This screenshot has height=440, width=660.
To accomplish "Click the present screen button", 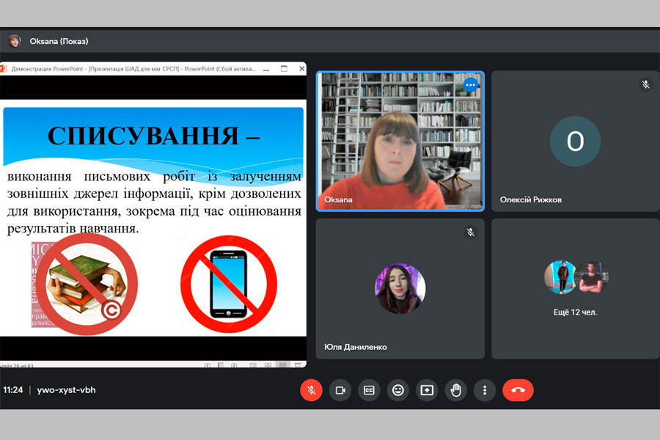I will [x=427, y=390].
